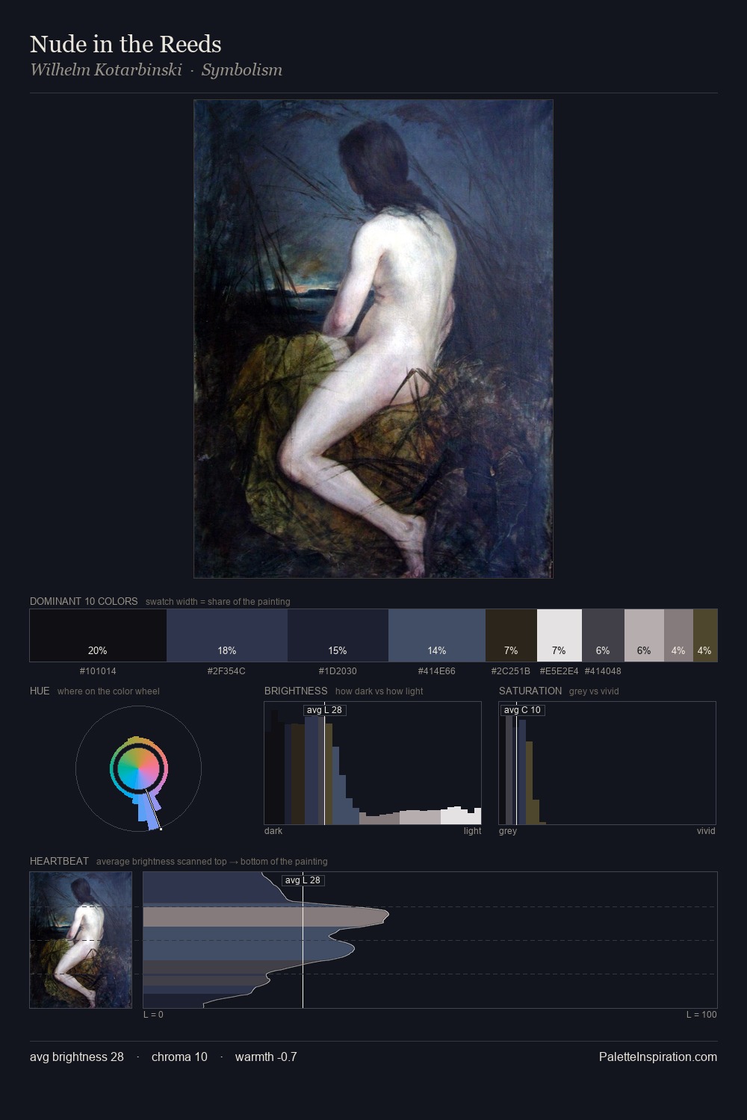Click the 'grey' saturation axis label

[508, 831]
